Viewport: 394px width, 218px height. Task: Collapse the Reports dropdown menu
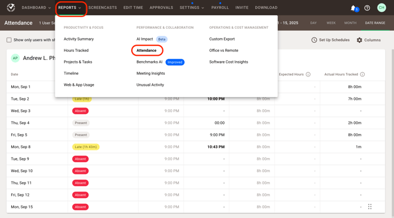[x=70, y=8]
